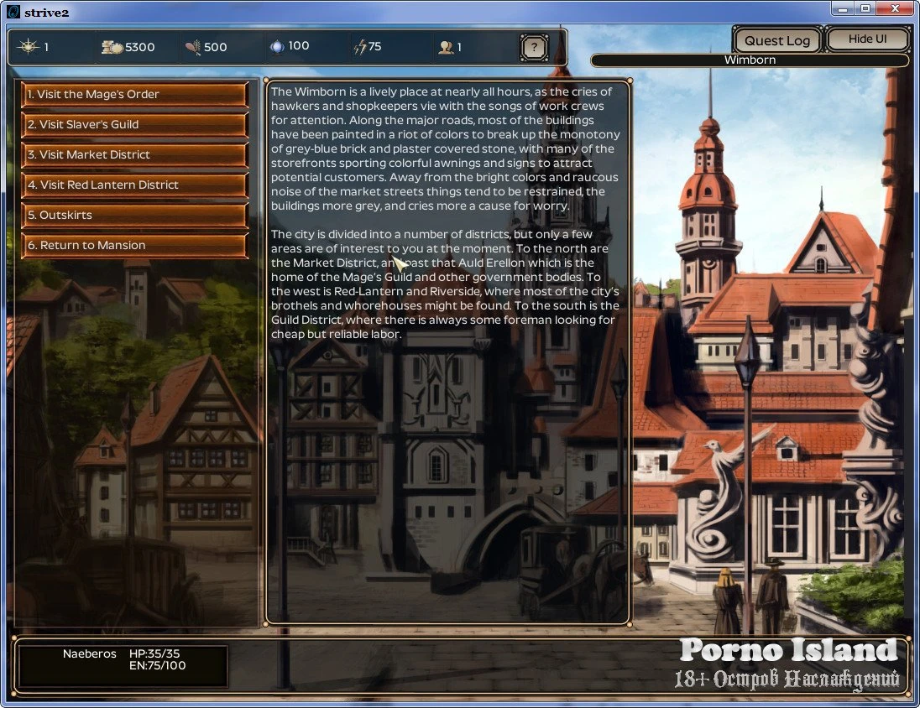The width and height of the screenshot is (920, 708).
Task: Click the gold coins icon
Action: pyautogui.click(x=112, y=47)
